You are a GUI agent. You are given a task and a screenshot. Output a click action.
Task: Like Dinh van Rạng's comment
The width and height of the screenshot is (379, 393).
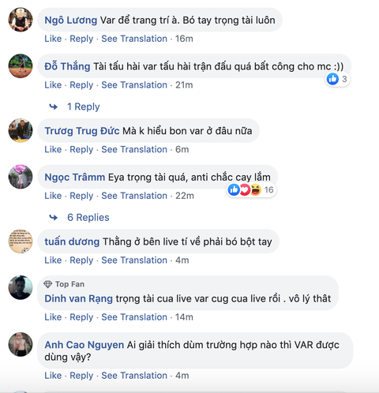(x=53, y=317)
